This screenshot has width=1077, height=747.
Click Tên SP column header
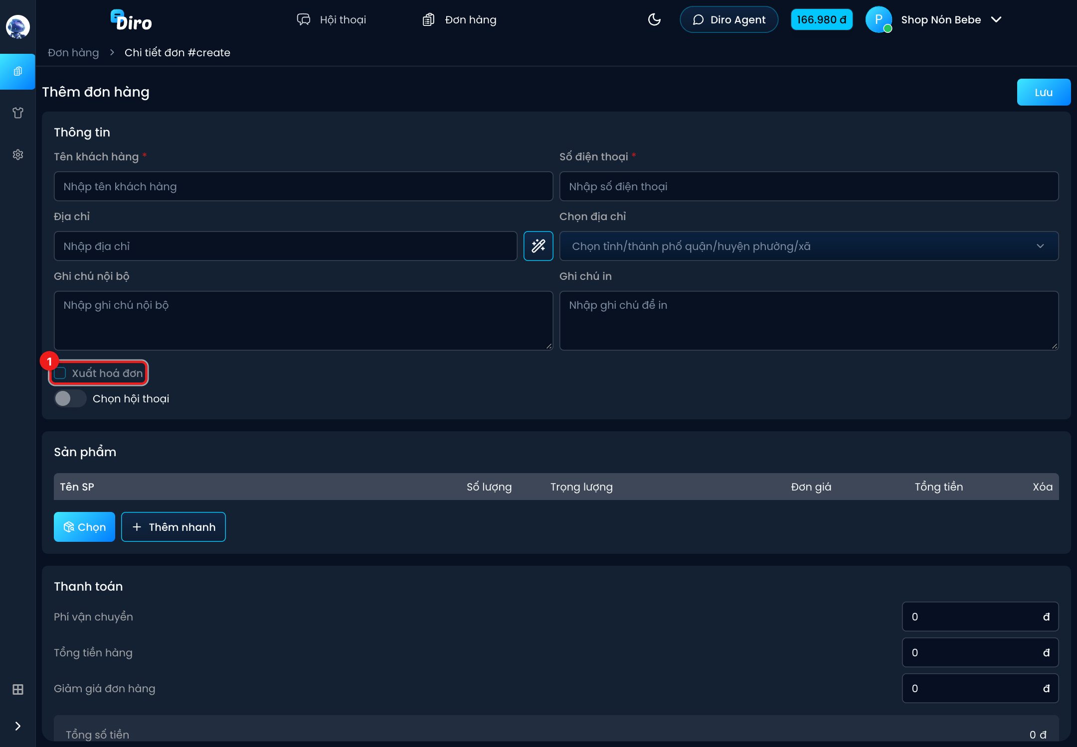point(77,487)
